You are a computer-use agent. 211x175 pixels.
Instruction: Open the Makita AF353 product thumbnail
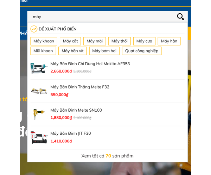[37, 68]
